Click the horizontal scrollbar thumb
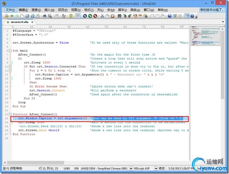This screenshot has height=174, width=229. tap(36, 163)
